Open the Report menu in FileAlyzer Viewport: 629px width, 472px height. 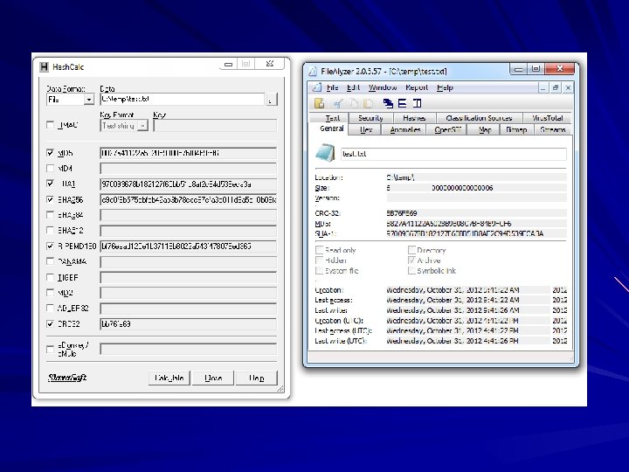point(417,87)
